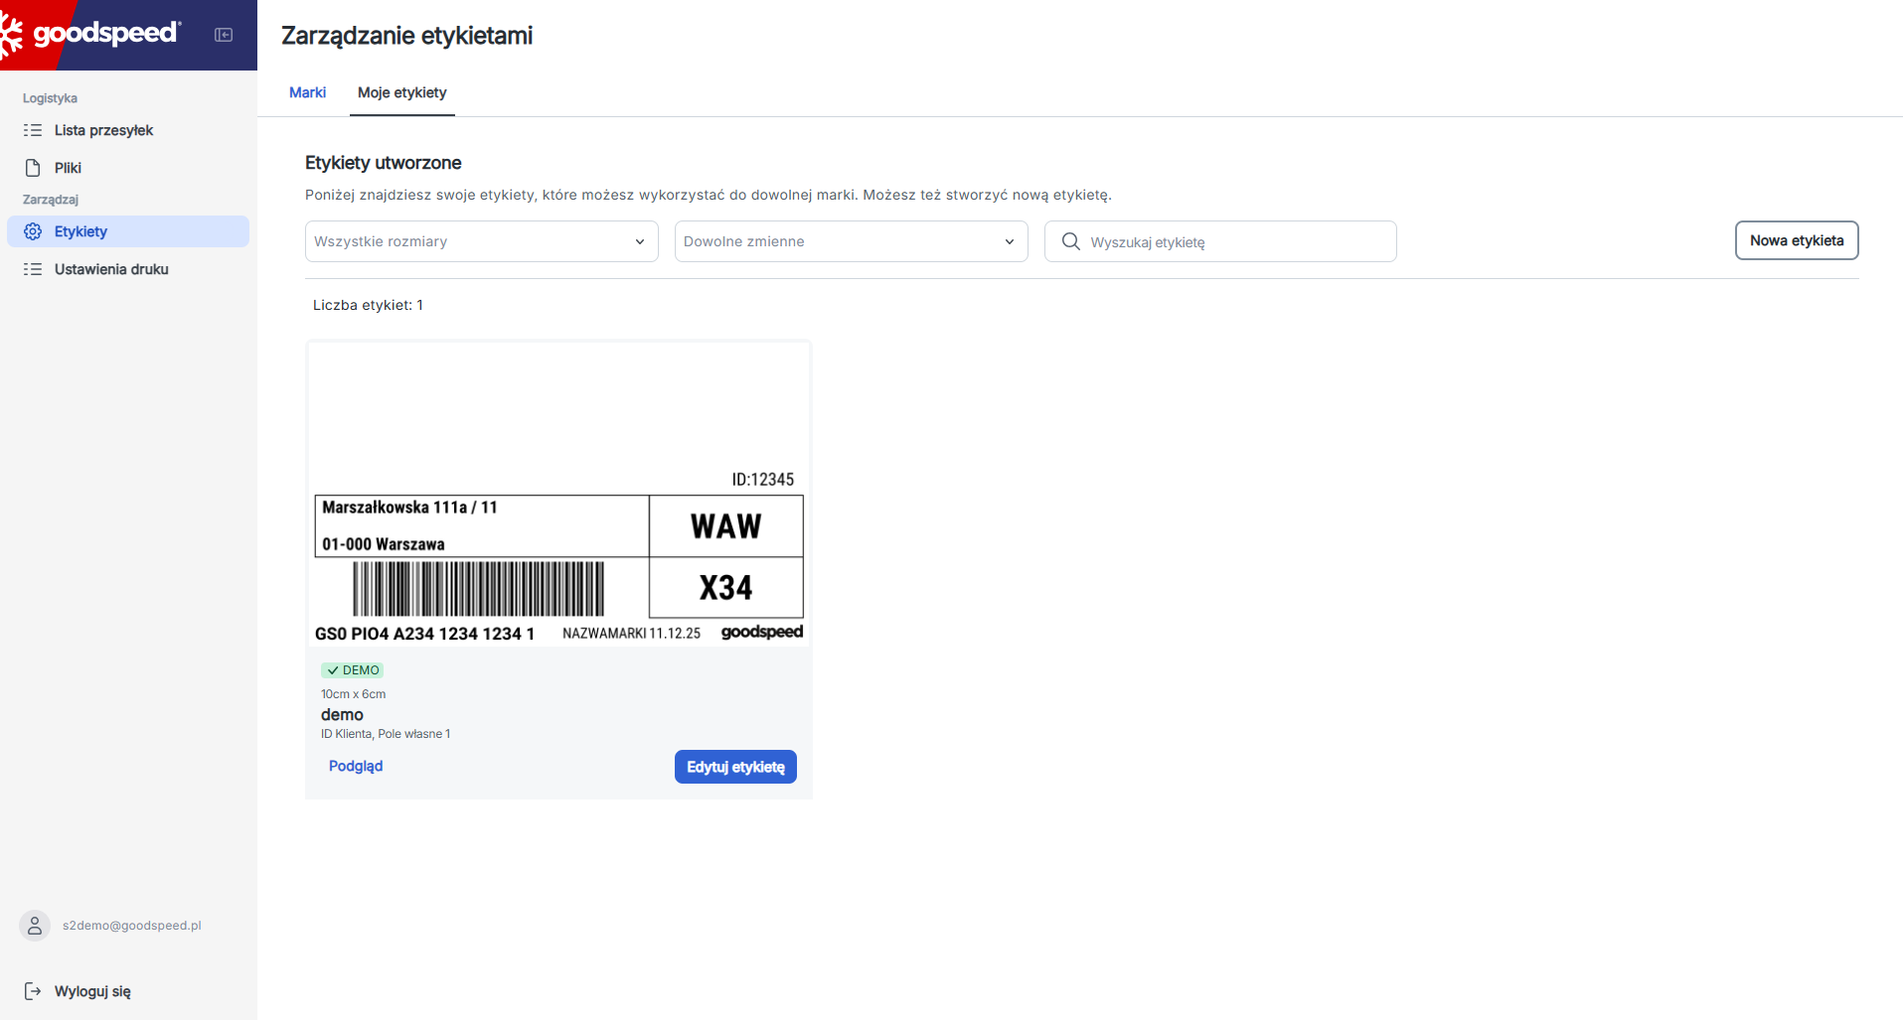Open Lista przesyłek list icon
This screenshot has width=1903, height=1020.
coord(33,130)
